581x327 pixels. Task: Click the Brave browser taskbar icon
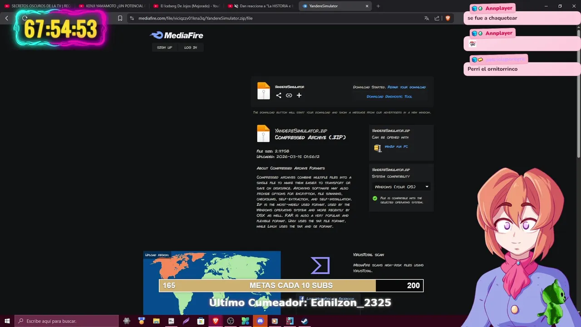[x=216, y=321]
